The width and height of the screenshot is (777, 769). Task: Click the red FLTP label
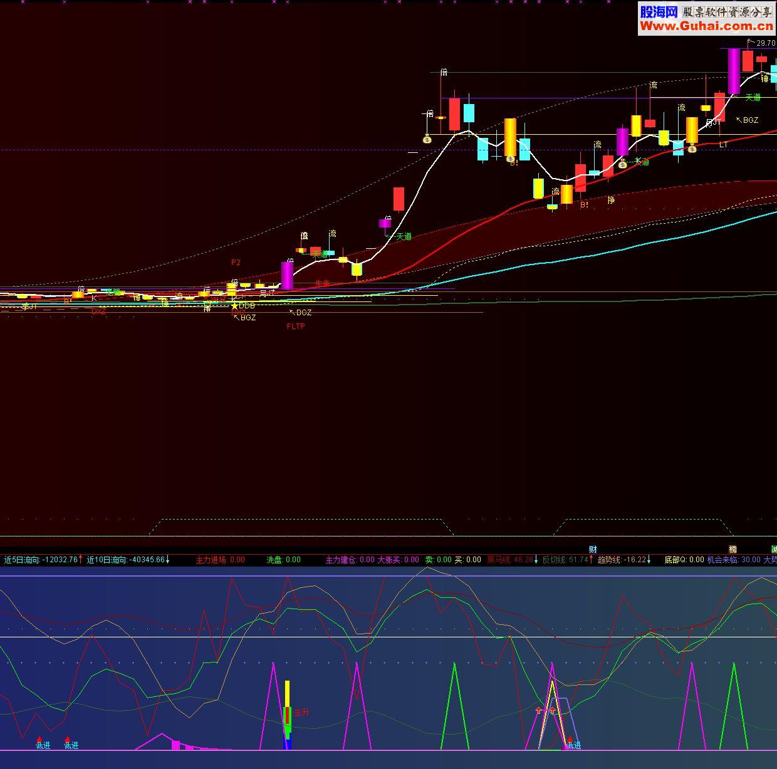point(296,326)
